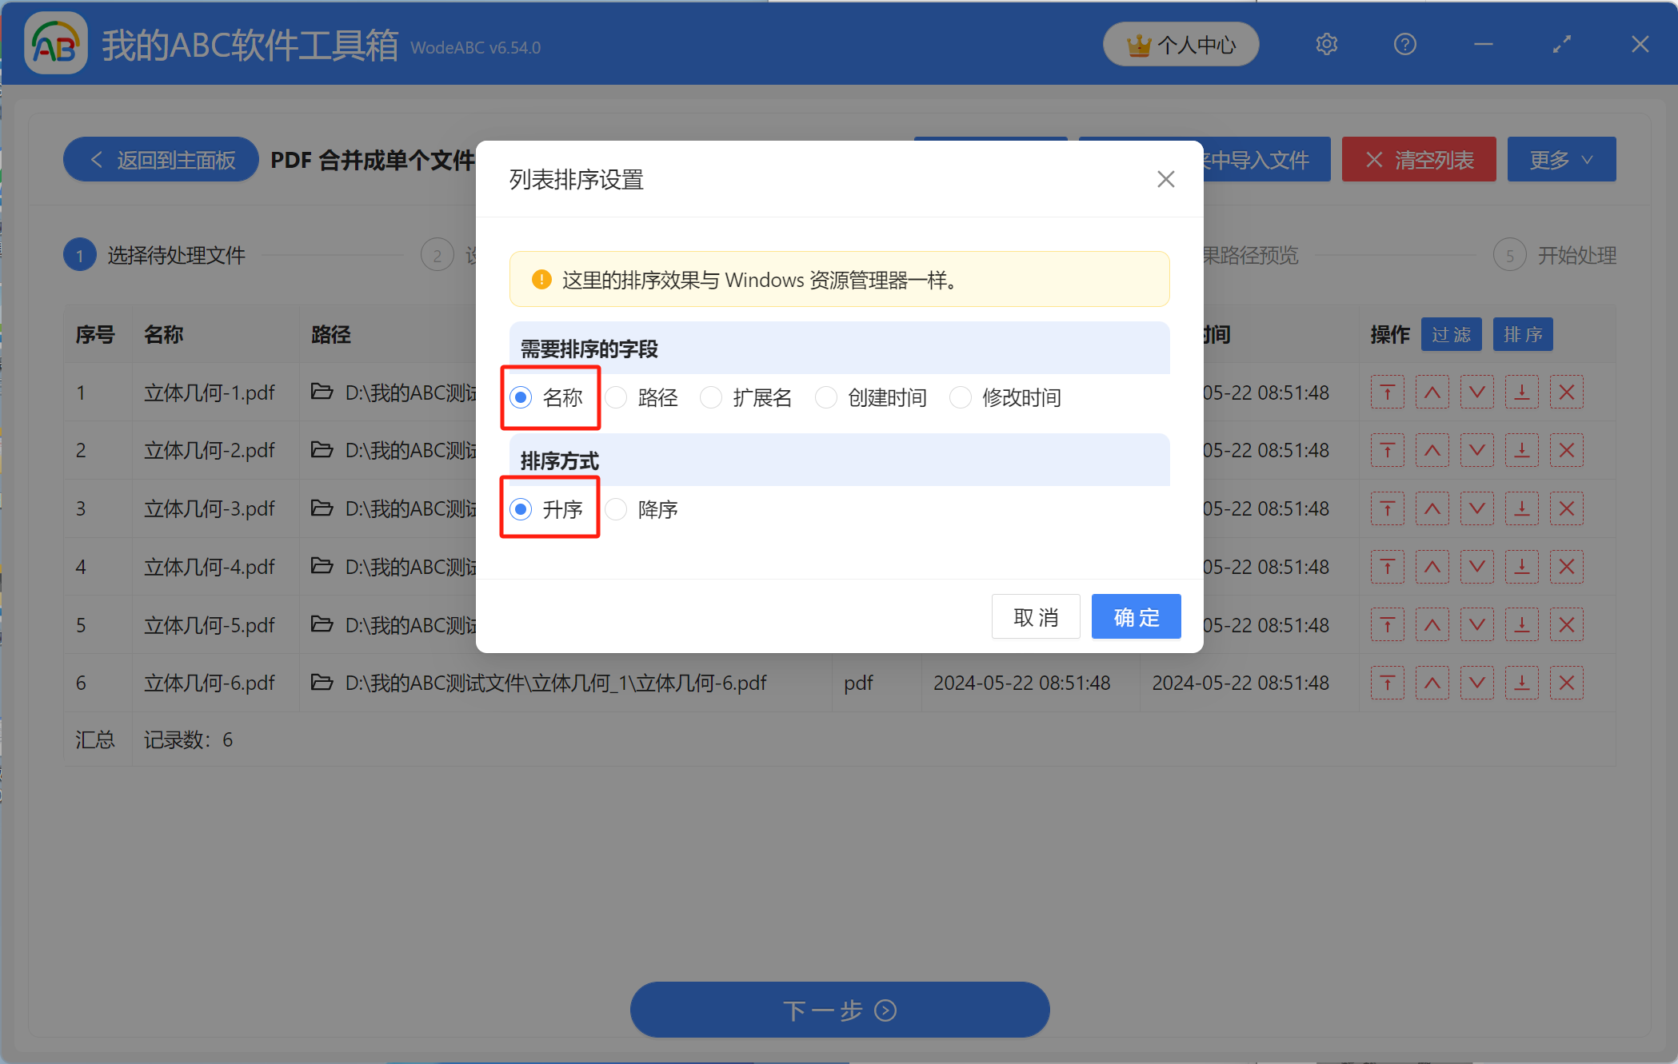Remove 立体几何-4.pdf from the list

click(1567, 567)
